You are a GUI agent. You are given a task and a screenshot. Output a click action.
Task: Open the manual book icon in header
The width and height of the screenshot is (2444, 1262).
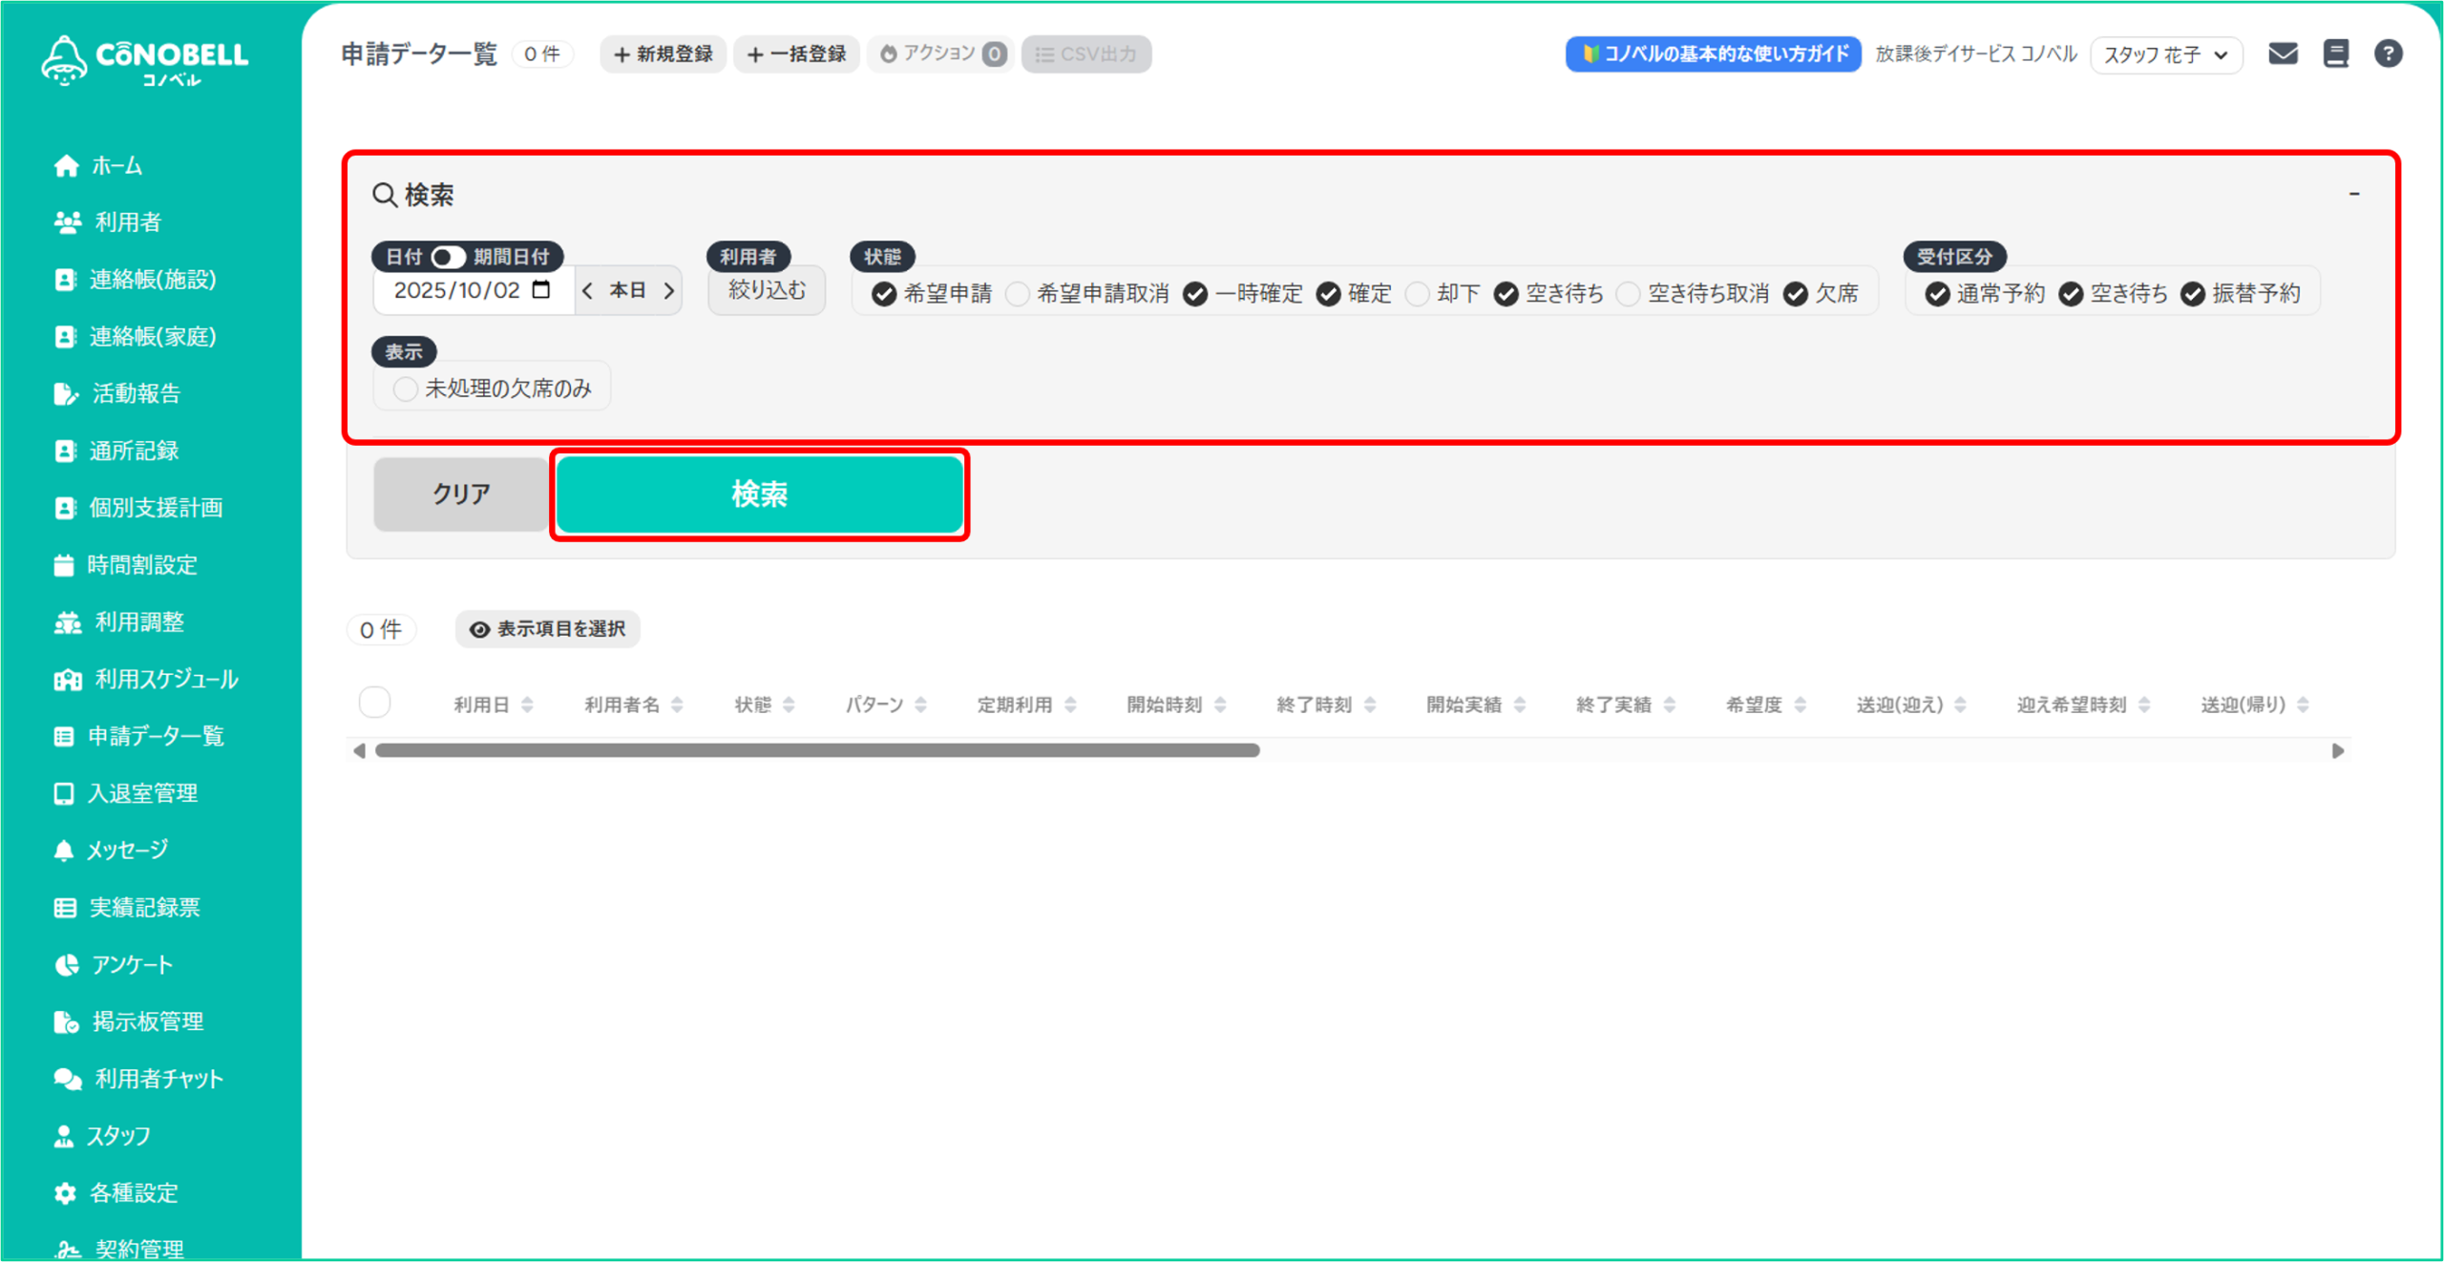(2335, 53)
